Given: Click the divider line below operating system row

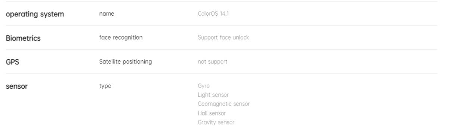Looking at the screenshot, I should [221, 26].
